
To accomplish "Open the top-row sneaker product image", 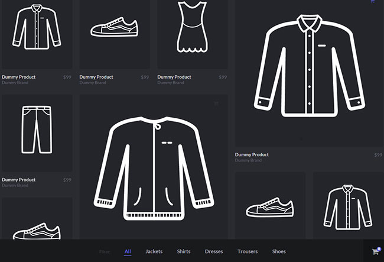I will (x=114, y=28).
